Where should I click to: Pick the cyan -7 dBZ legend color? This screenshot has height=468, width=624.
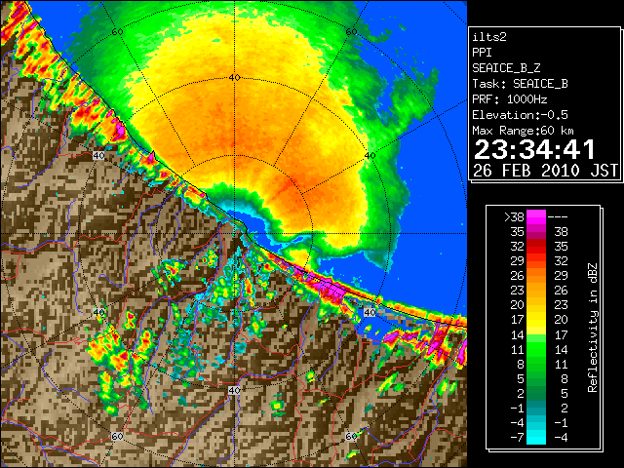536,437
